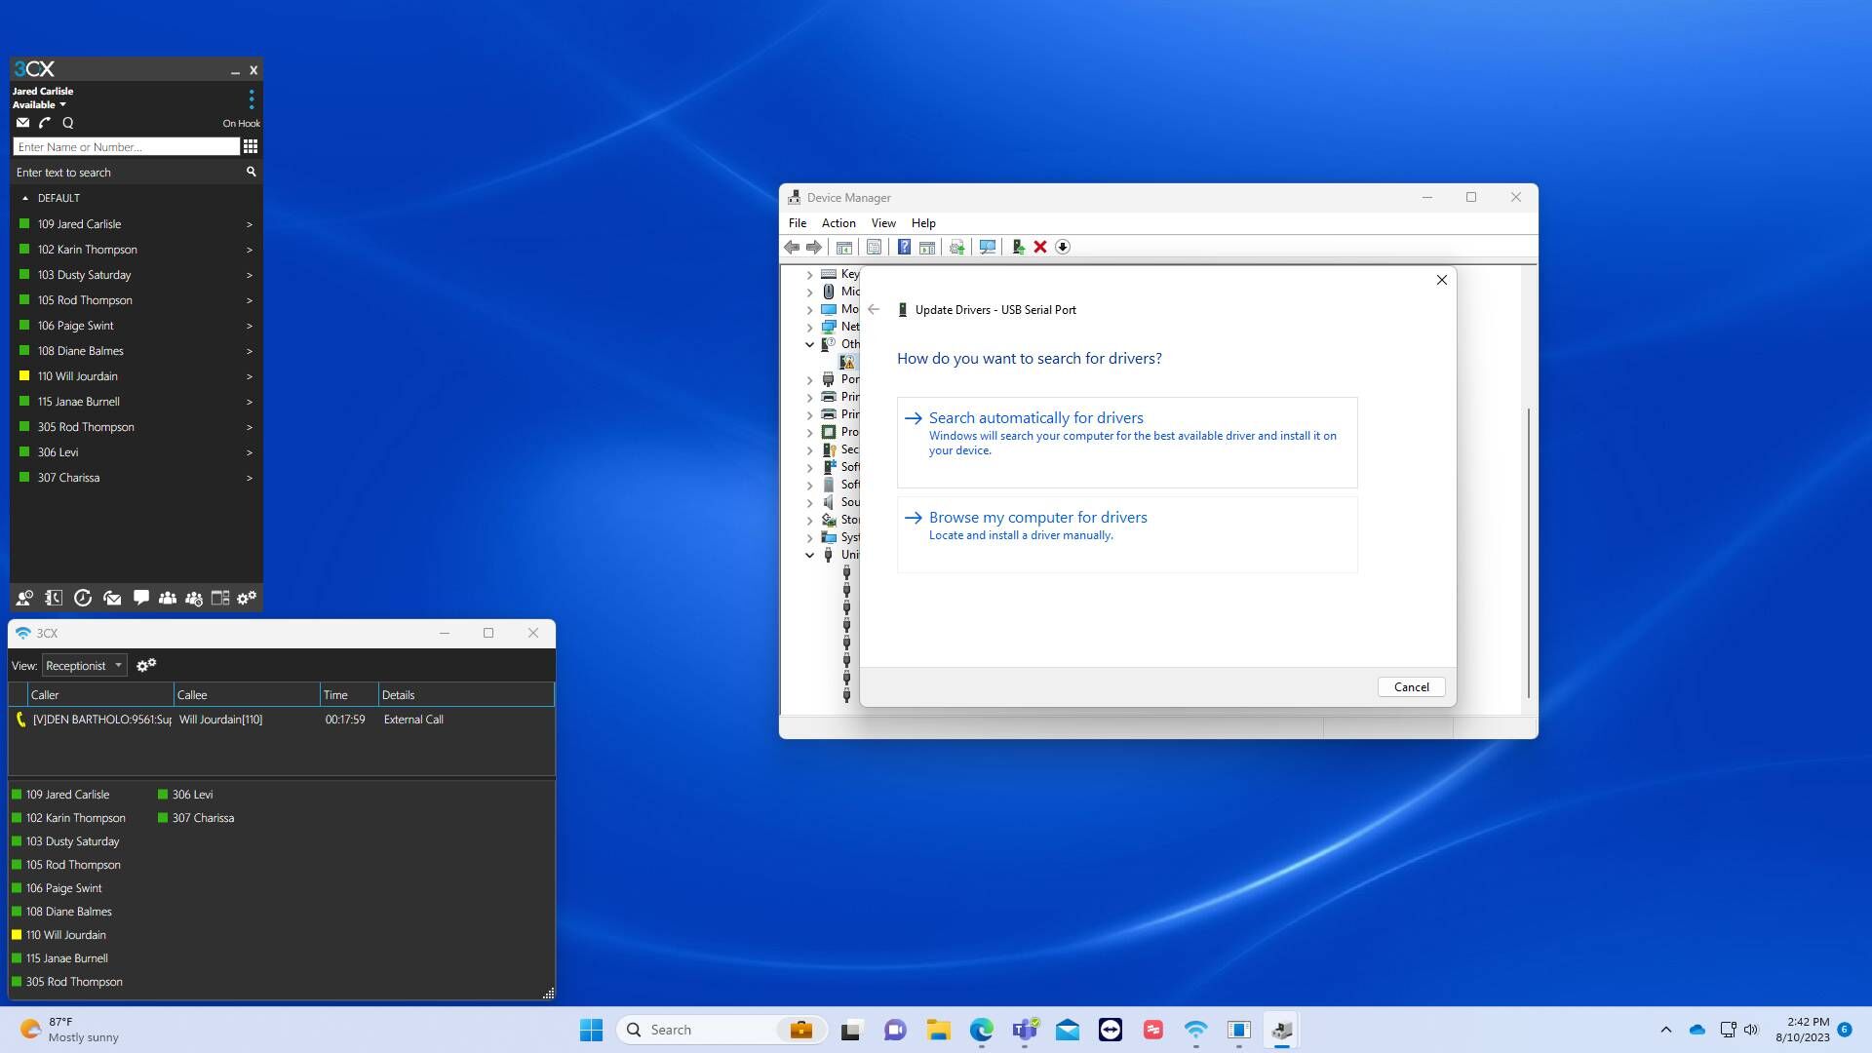Screen dimensions: 1872x1053
Task: Click Update driver icon with green arrow
Action: (1018, 248)
